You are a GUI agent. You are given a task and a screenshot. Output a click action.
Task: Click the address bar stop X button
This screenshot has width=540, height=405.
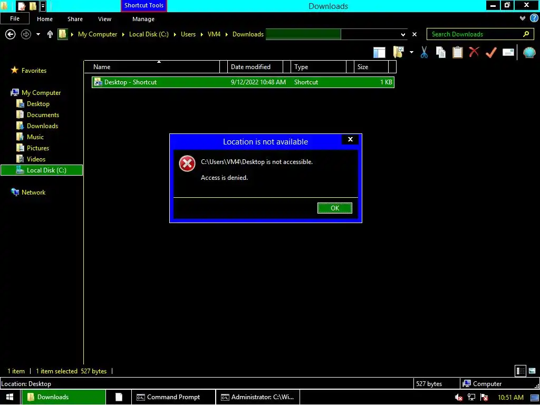[414, 34]
